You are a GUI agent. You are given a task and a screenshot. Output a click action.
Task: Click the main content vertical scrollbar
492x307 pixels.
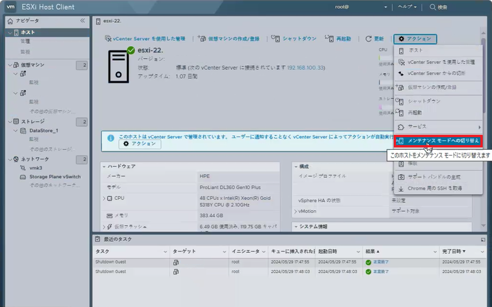coord(483,76)
